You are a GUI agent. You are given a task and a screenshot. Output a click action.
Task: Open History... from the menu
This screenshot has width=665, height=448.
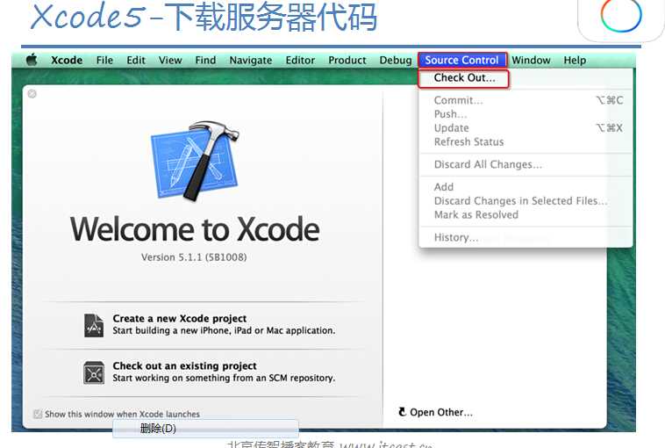[526, 237]
